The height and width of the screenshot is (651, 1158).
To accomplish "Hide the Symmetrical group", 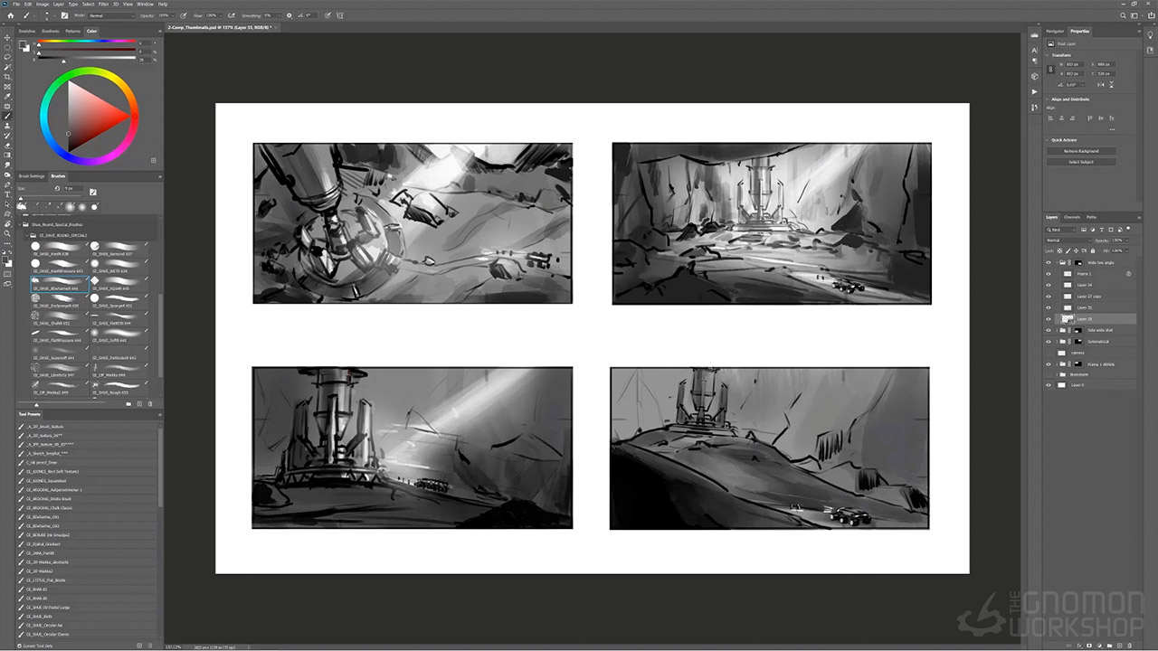I will click(1049, 342).
